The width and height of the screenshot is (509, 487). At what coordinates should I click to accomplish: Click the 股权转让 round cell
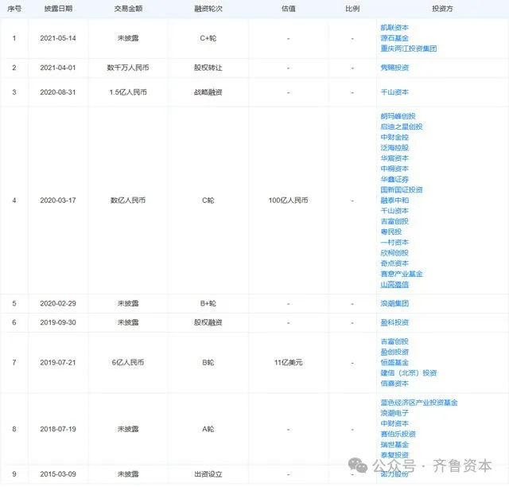coord(208,68)
